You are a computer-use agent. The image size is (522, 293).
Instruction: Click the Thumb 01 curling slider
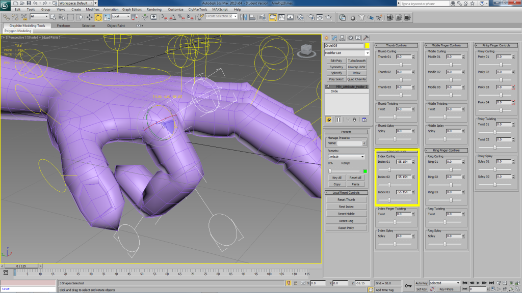pyautogui.click(x=401, y=65)
